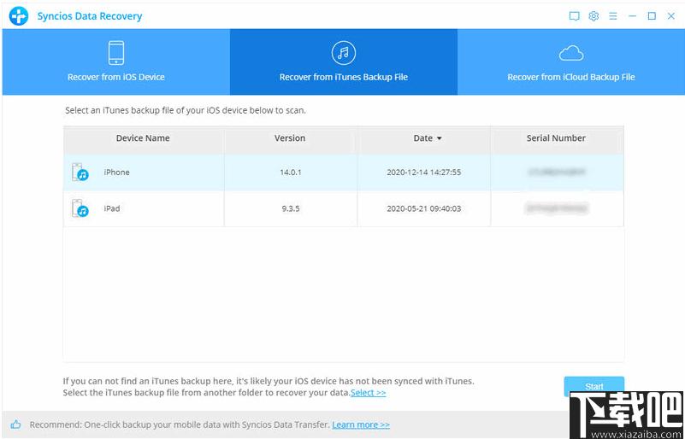The width and height of the screenshot is (685, 439).
Task: Click blurred serial number in iPad row
Action: (557, 208)
